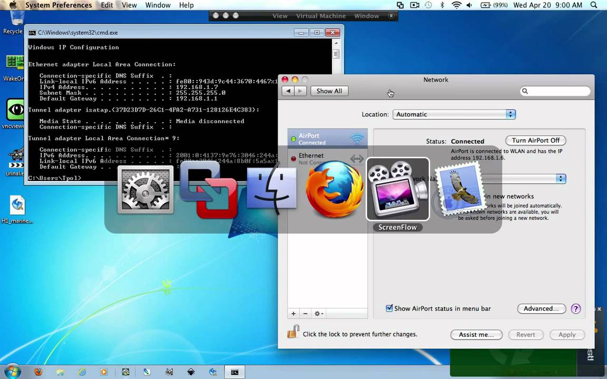This screenshot has width=607, height=379.
Task: Go forward with Network window right arrow
Action: (x=300, y=91)
